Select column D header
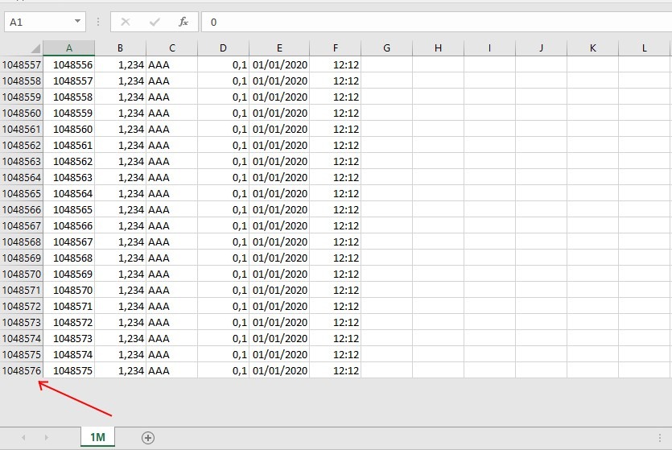This screenshot has height=450, width=672. [223, 48]
